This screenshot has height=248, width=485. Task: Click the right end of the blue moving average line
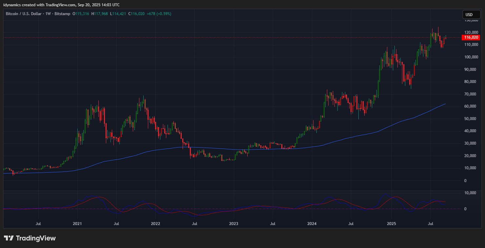click(445, 104)
